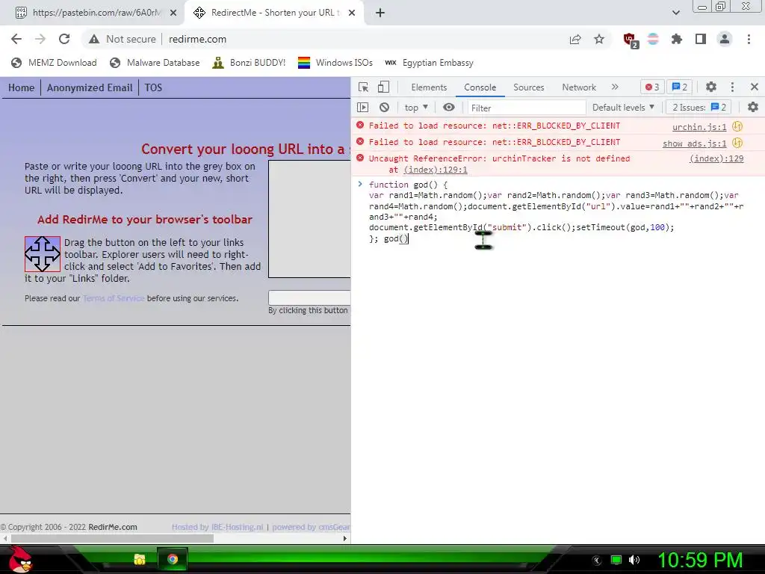Open the Chrome profile avatar

[x=725, y=39]
